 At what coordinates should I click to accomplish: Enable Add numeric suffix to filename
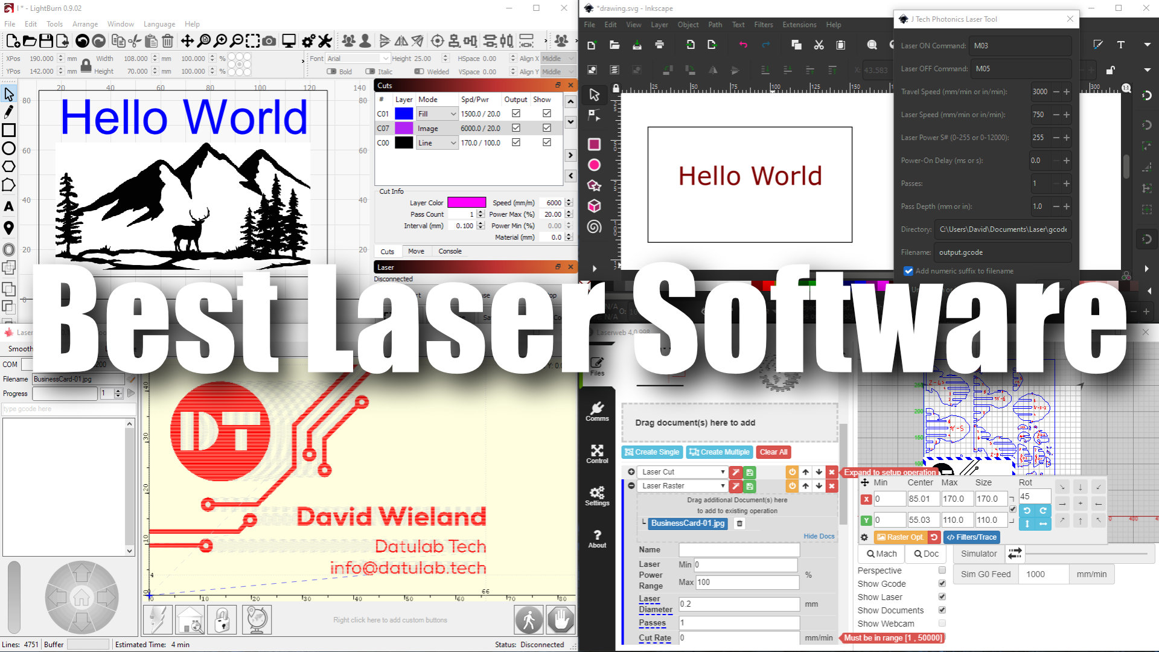(907, 270)
